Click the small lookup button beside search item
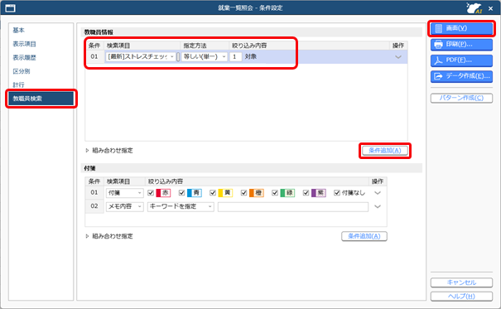Screen dimensions: 501x309 coord(178,57)
